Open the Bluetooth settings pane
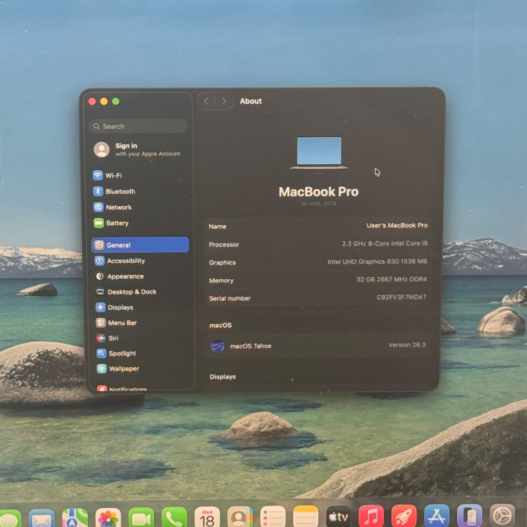Viewport: 527px width, 527px height. [x=120, y=191]
